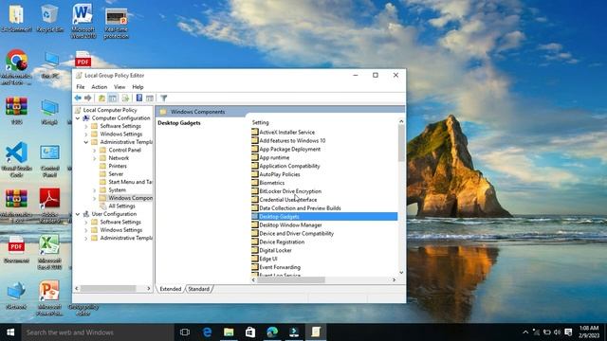Select Printers in the tree
The width and height of the screenshot is (607, 341).
pyautogui.click(x=118, y=167)
